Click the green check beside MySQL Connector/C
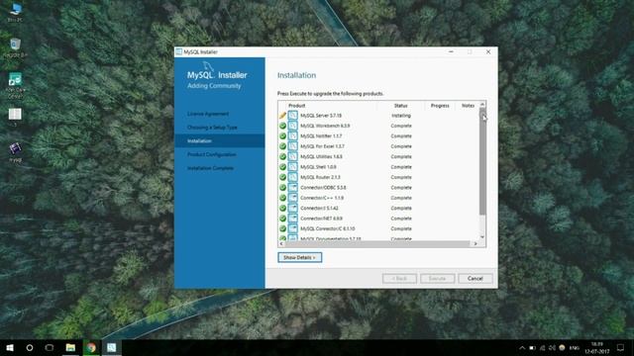The image size is (634, 356). (x=282, y=228)
